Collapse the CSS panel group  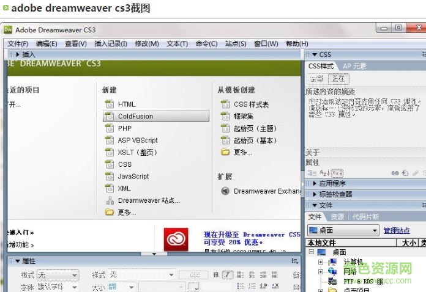315,54
